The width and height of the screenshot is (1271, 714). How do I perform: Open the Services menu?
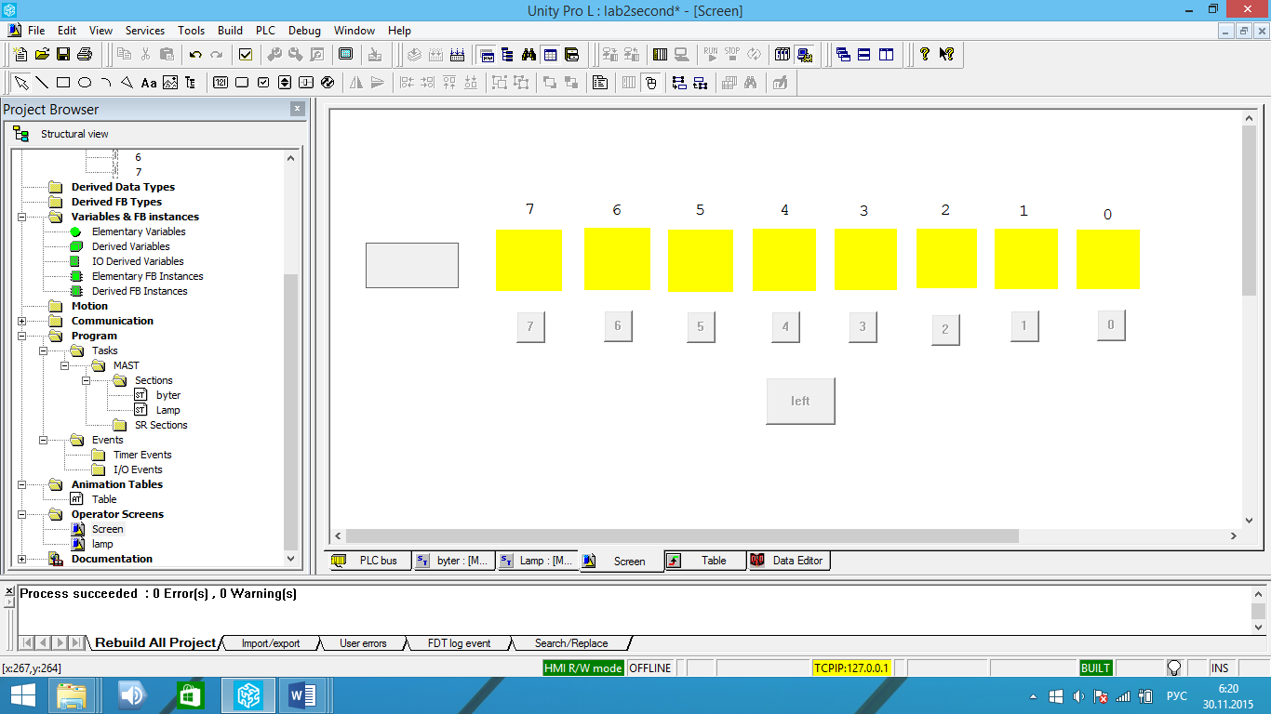145,31
